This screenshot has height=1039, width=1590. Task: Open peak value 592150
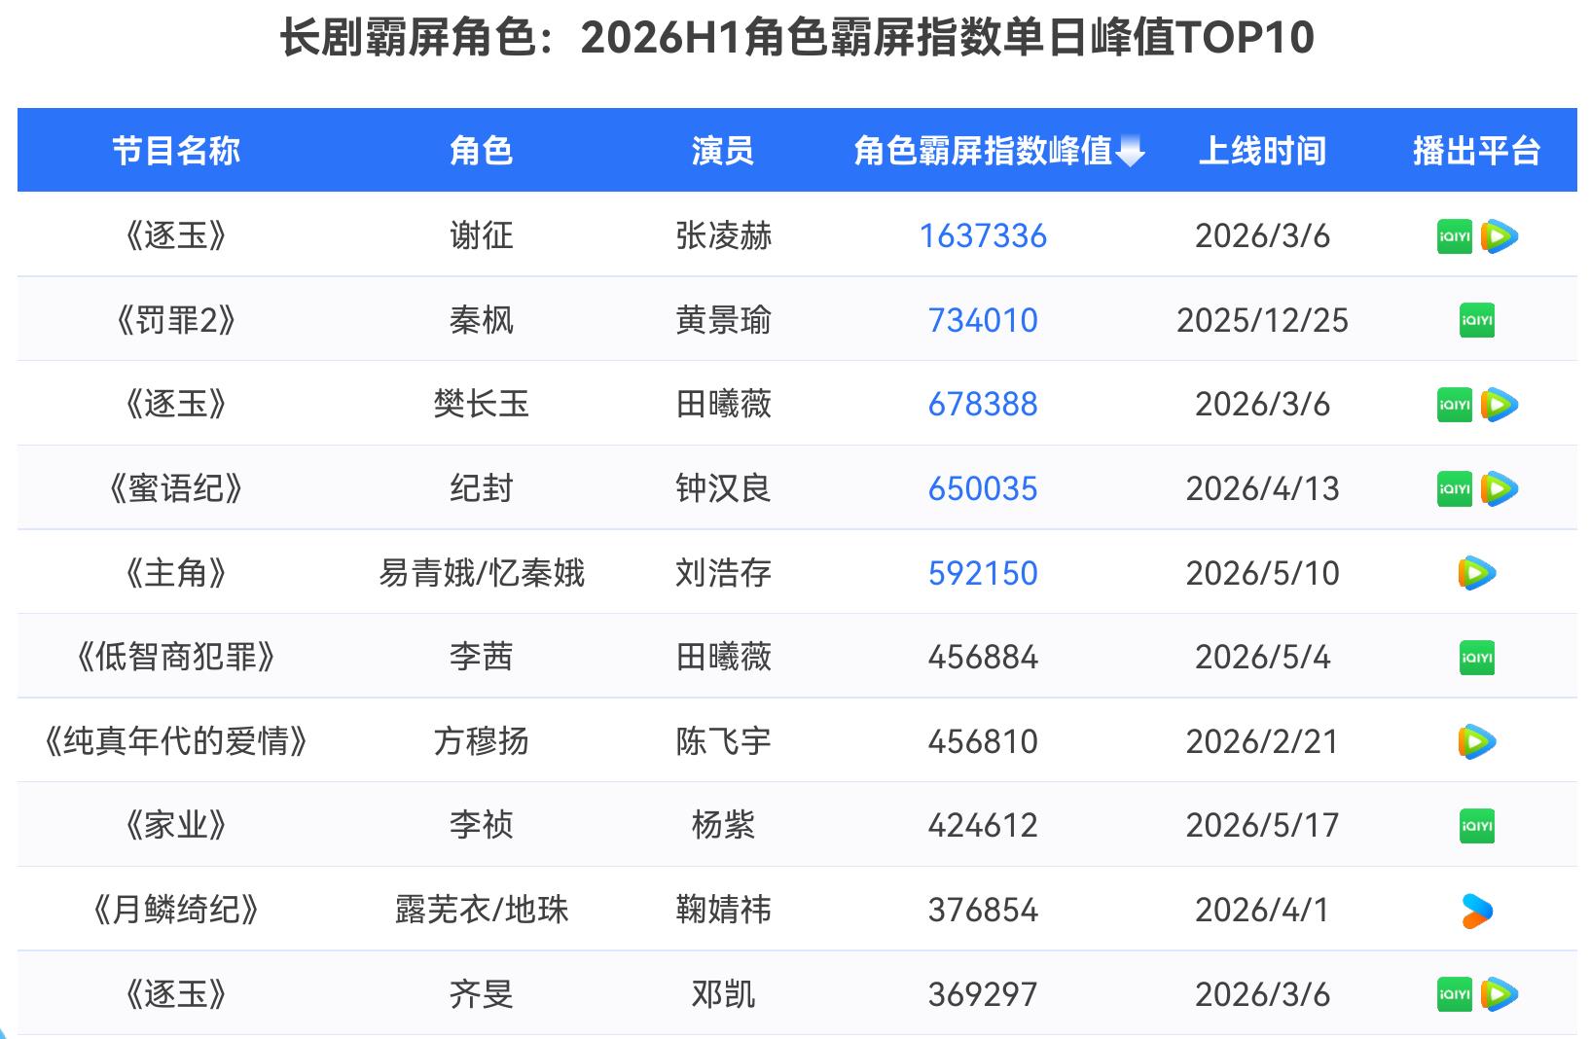coord(983,573)
